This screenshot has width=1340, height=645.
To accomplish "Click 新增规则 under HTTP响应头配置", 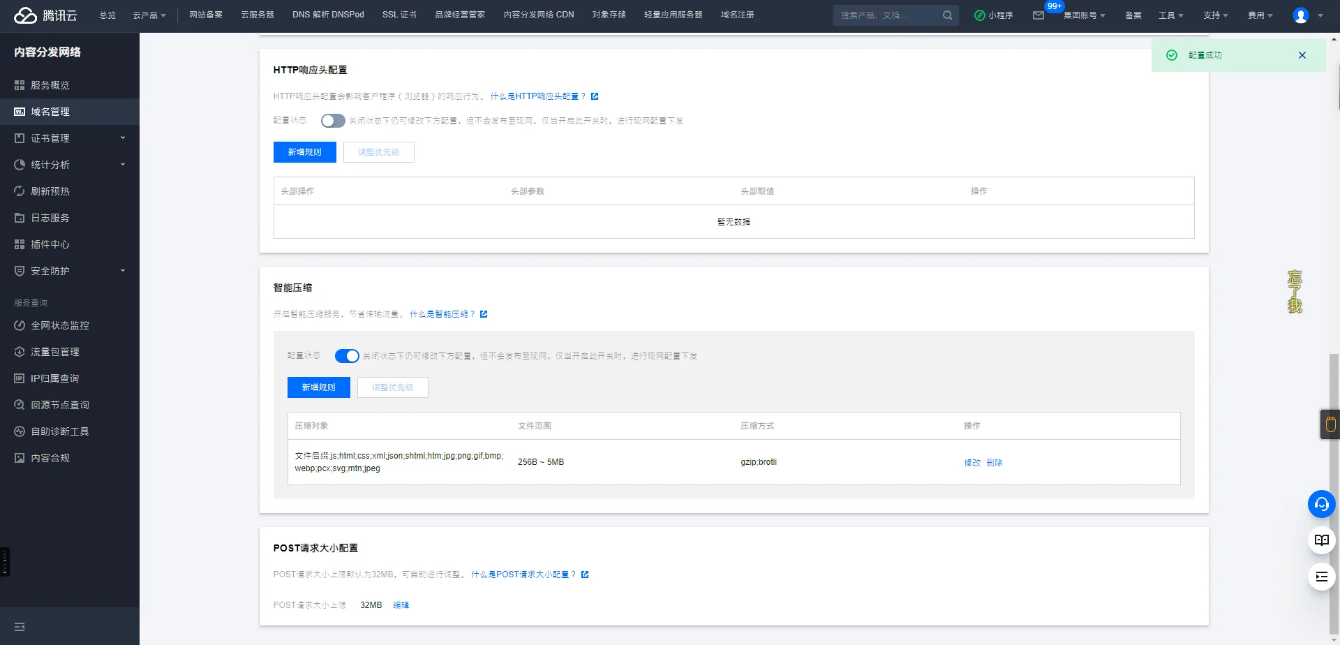I will (x=304, y=151).
